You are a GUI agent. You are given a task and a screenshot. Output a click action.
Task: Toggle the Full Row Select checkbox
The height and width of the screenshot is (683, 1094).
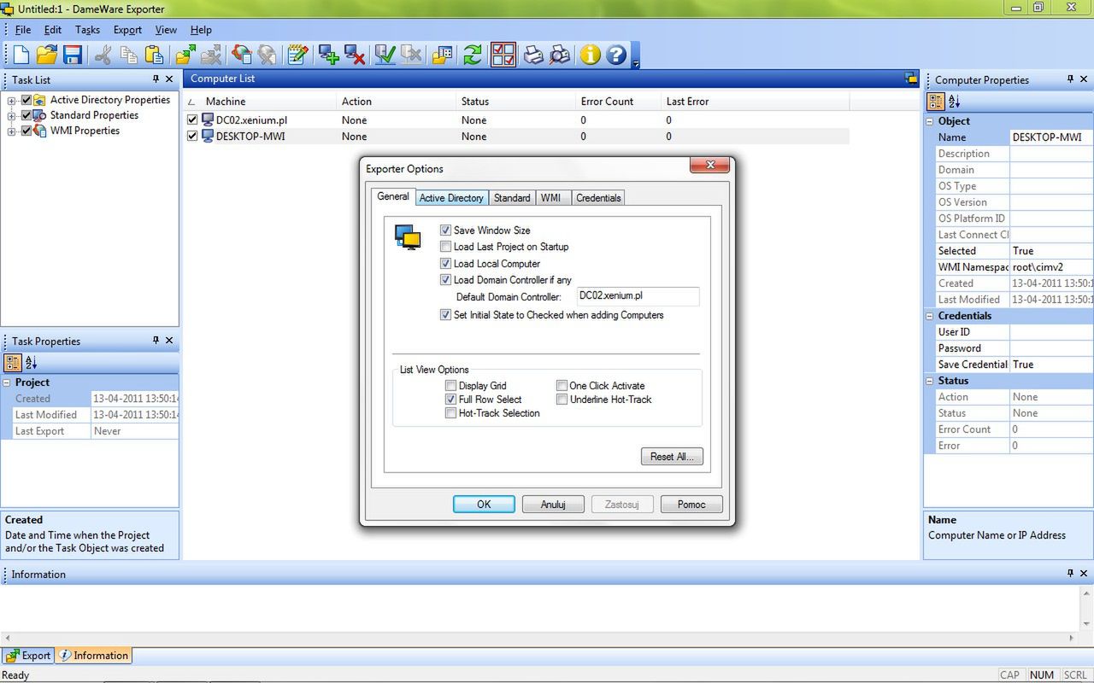tap(451, 400)
